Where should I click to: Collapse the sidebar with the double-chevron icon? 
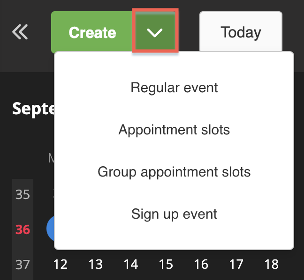click(x=20, y=32)
